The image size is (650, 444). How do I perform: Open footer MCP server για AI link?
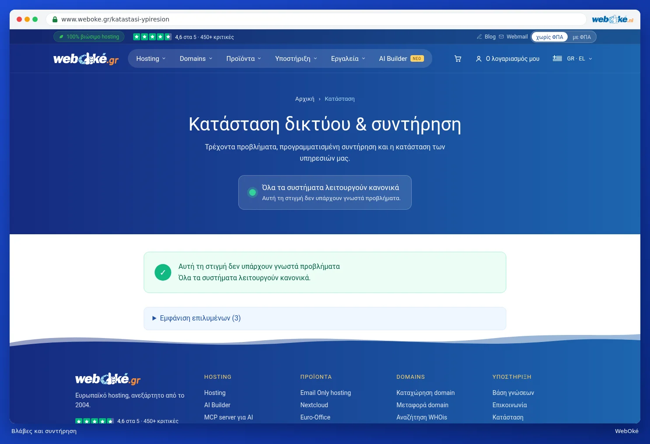coord(229,417)
